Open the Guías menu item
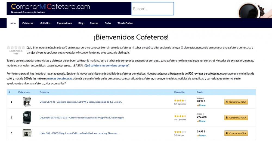Viewport: 272px width, 141px height. 108,23
